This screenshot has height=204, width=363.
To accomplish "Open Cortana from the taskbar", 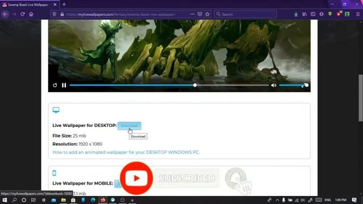I will [x=24, y=200].
